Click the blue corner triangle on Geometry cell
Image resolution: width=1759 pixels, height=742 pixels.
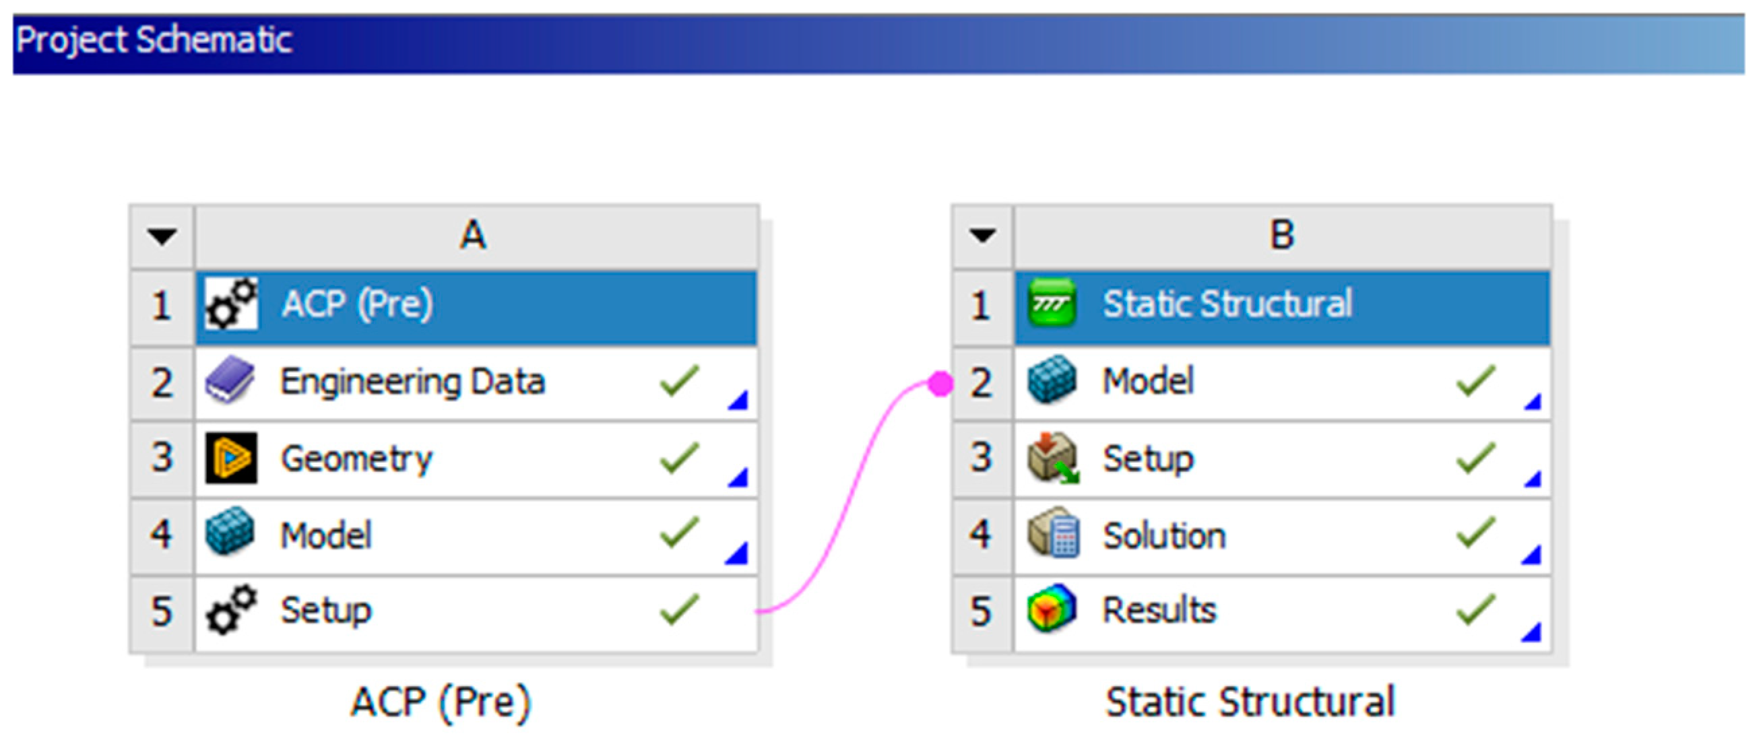click(739, 478)
